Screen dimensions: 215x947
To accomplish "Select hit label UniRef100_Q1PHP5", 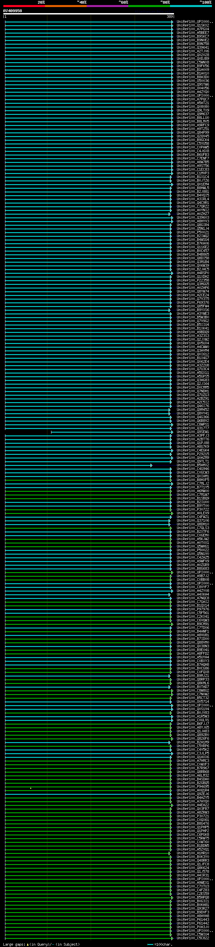I will pos(192,827).
